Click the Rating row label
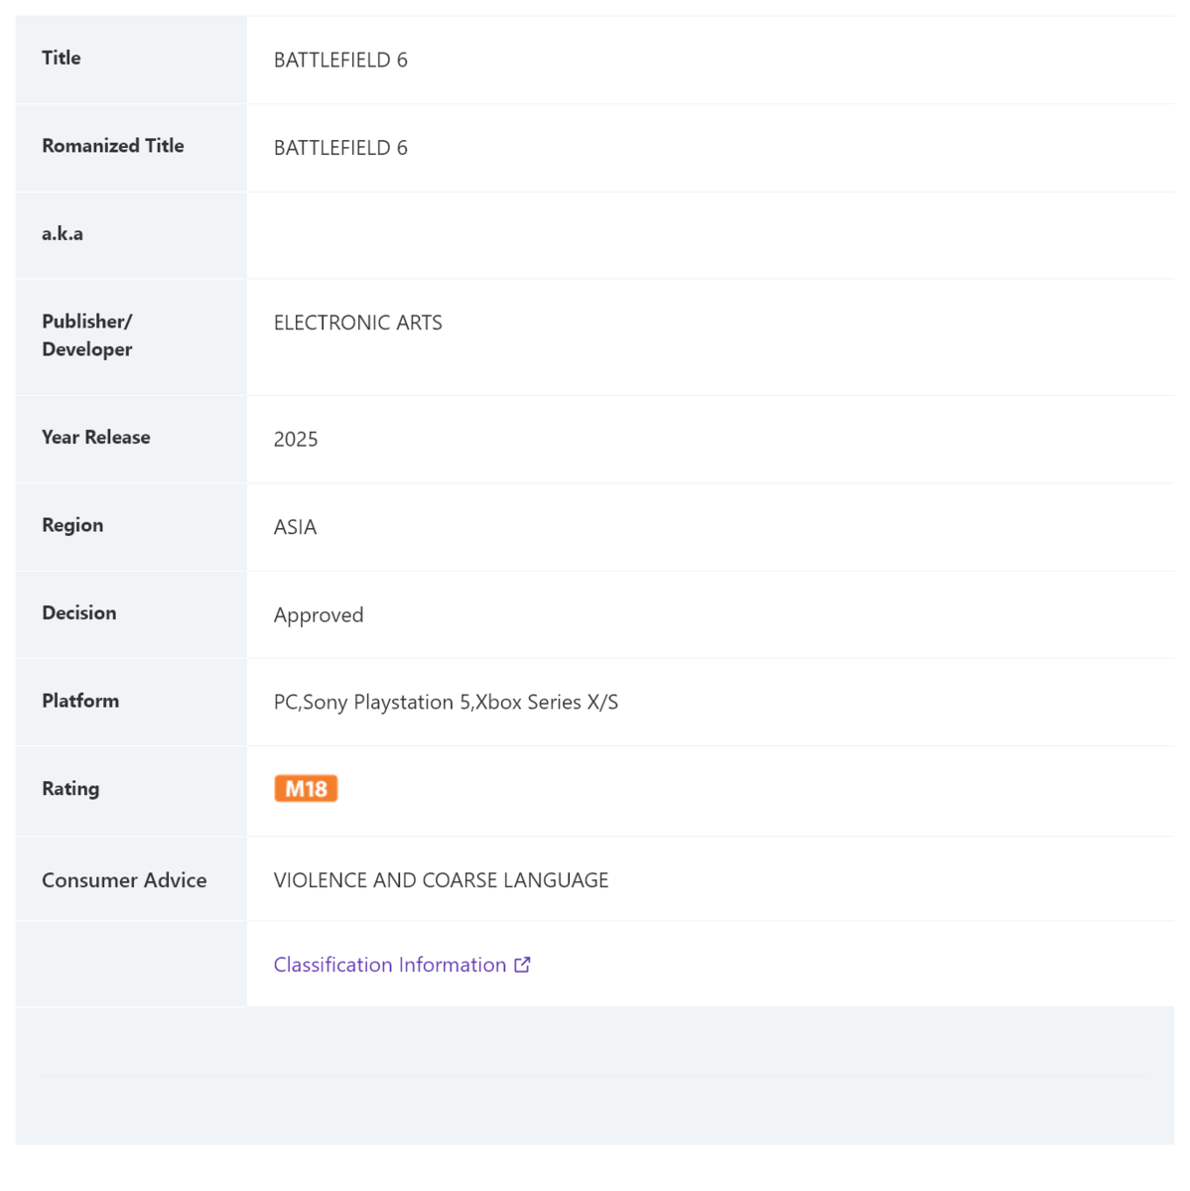The image size is (1190, 1191). click(x=70, y=789)
